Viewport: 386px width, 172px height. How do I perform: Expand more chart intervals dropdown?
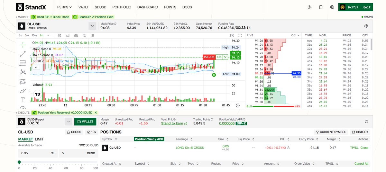coord(49,35)
